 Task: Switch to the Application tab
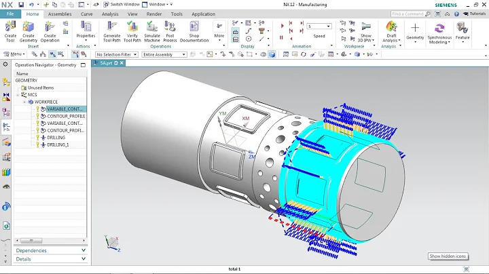[x=203, y=14]
